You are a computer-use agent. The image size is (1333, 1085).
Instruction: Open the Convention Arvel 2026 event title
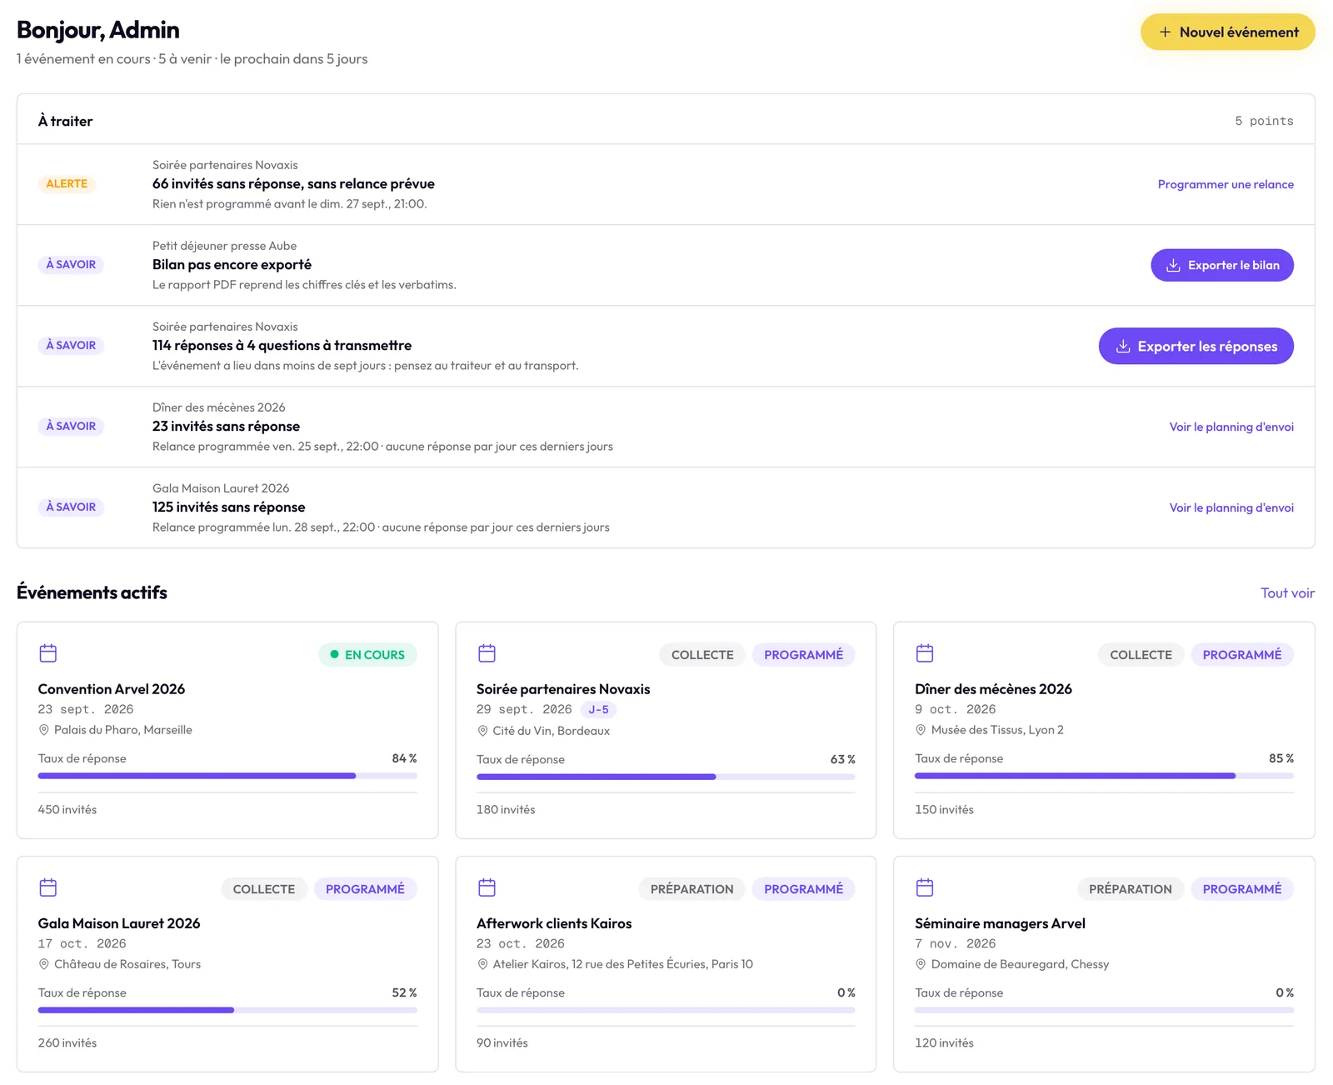[112, 689]
